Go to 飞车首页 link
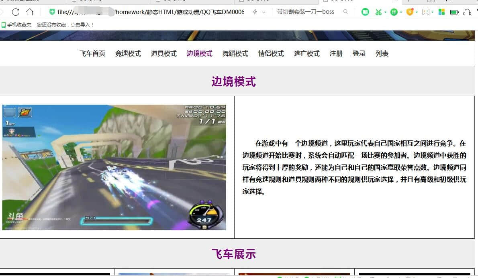This screenshot has width=478, height=278. coord(92,53)
